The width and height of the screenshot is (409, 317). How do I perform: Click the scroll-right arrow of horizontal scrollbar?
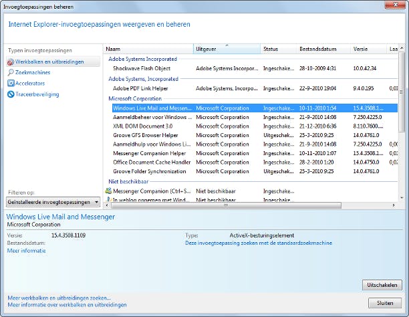[x=394, y=205]
